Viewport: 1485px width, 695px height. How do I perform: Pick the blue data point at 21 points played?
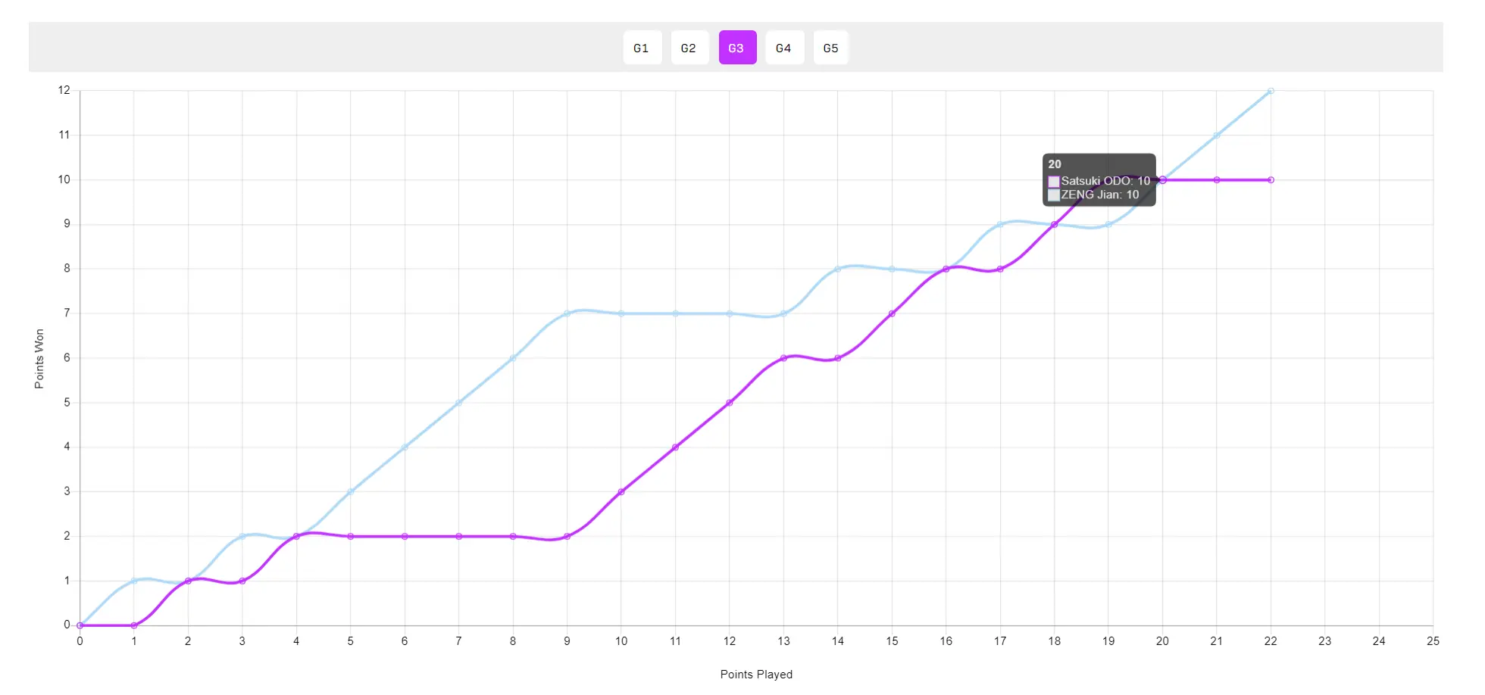tap(1217, 136)
